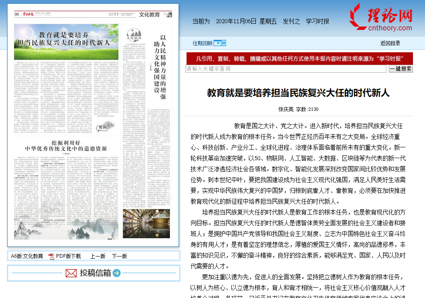Expand the dropdown arrow next to the calendar

click(x=224, y=43)
